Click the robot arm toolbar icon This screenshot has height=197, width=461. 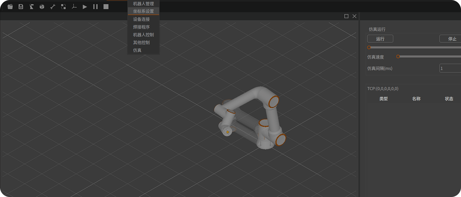[31, 7]
